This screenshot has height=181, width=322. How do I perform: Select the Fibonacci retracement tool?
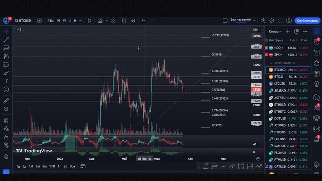coord(6,48)
